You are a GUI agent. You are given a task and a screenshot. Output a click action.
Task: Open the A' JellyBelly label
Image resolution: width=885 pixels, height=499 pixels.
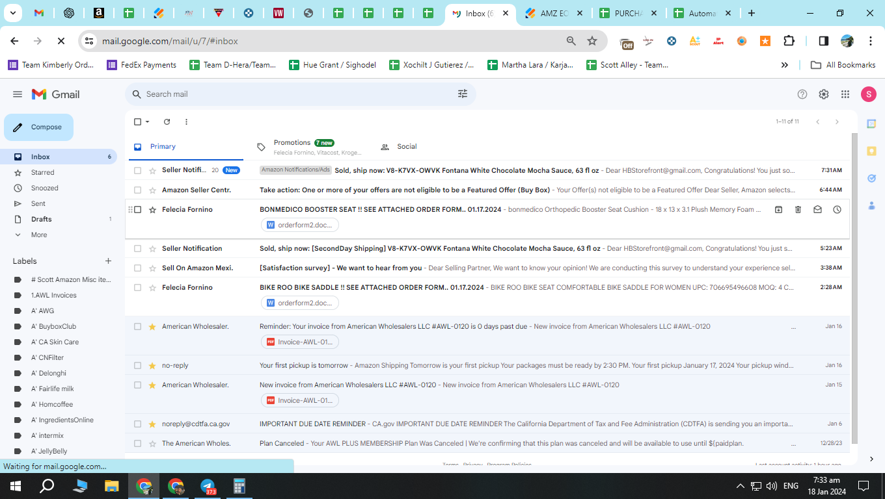(49, 451)
